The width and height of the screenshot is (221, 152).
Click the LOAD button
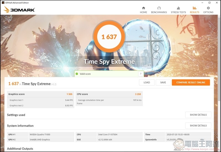pos(147,82)
